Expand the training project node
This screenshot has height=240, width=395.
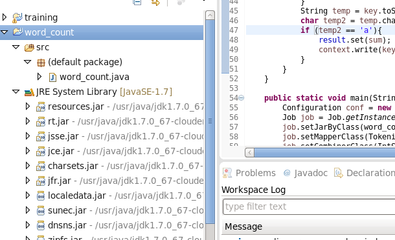[5, 17]
